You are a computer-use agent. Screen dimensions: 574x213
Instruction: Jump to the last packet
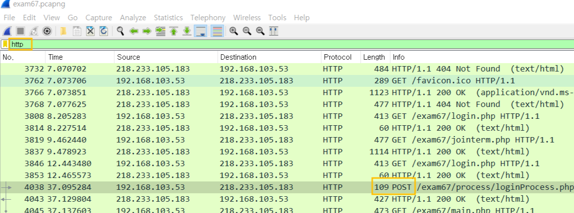[187, 31]
